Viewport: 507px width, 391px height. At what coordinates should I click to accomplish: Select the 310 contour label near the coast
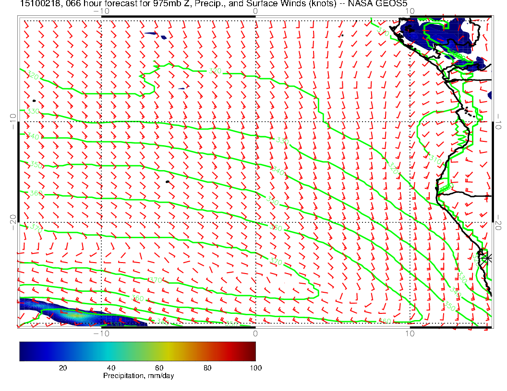click(434, 158)
